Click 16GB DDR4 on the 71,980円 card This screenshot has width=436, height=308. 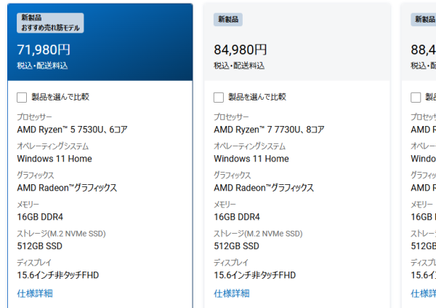pos(40,217)
